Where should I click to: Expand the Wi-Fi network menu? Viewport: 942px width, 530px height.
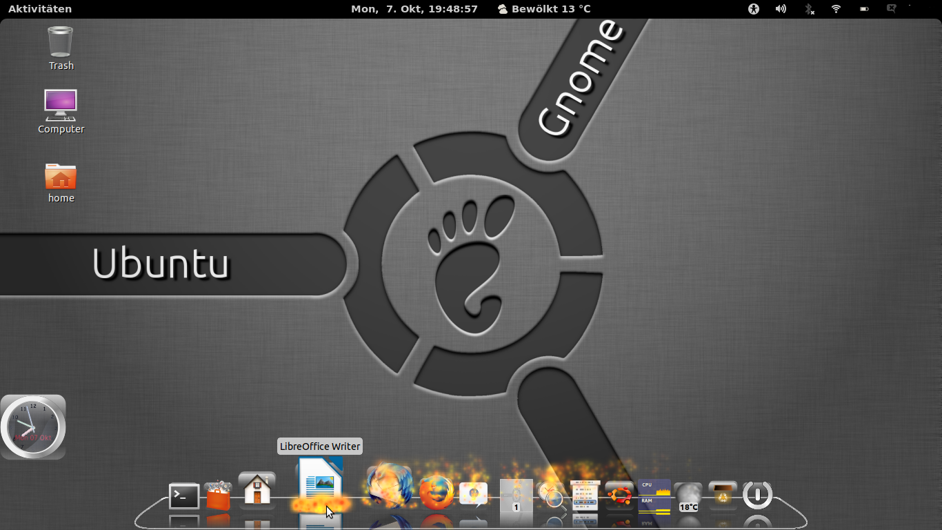click(x=836, y=9)
